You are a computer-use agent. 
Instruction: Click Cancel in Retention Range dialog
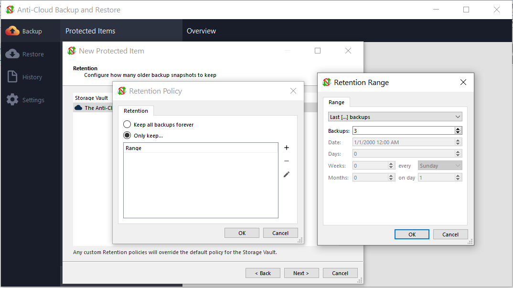coord(450,235)
